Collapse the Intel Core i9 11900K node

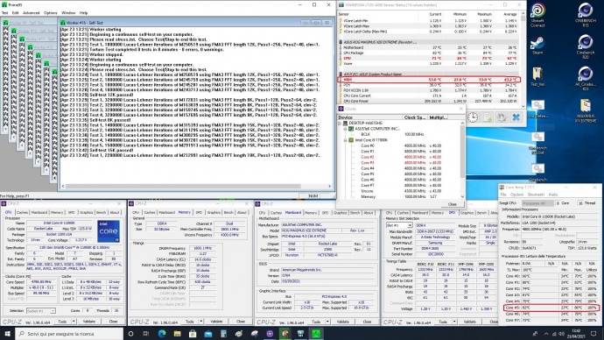point(345,140)
